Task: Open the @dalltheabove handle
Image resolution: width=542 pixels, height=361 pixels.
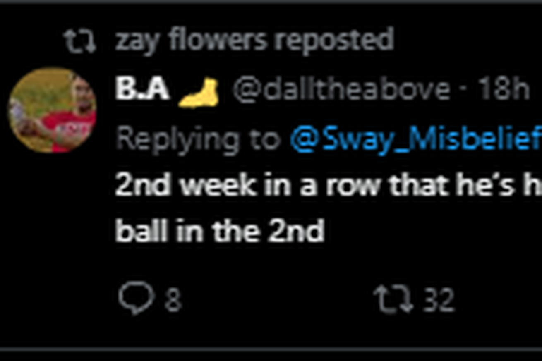Action: tap(341, 89)
